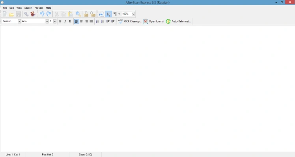Open Find with the magnifier icon
The width and height of the screenshot is (295, 157).
[78, 14]
